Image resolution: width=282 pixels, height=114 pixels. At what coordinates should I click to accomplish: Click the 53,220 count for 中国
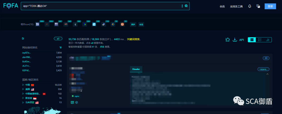(x=58, y=85)
